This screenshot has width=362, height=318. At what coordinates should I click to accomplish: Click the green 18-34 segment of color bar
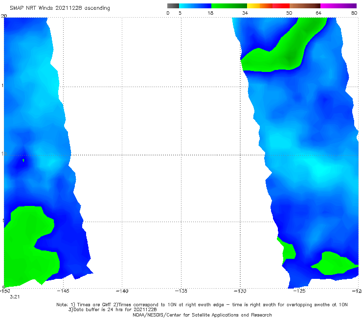point(229,6)
